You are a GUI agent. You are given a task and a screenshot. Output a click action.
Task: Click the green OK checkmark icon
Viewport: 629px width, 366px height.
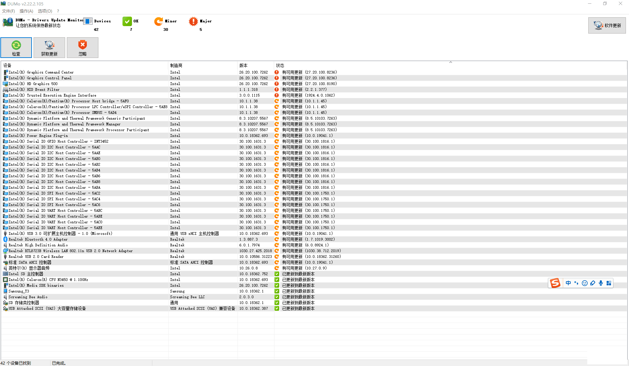pos(127,21)
